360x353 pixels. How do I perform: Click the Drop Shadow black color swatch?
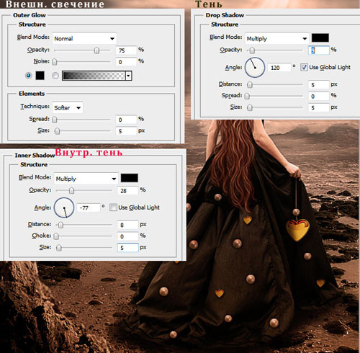coord(320,38)
